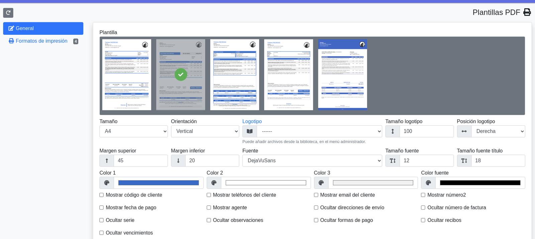535x239 pixels.
Task: Click the printer icon beside Plantillas PDF
Action: (x=527, y=12)
